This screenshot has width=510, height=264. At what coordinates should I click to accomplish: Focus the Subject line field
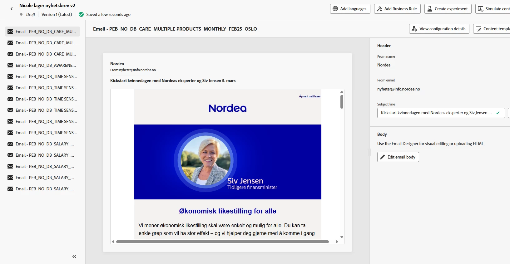[x=441, y=113]
